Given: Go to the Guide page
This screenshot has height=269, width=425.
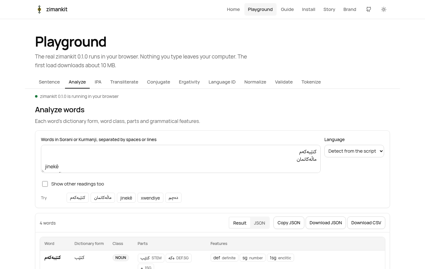Looking at the screenshot, I should coord(287,9).
